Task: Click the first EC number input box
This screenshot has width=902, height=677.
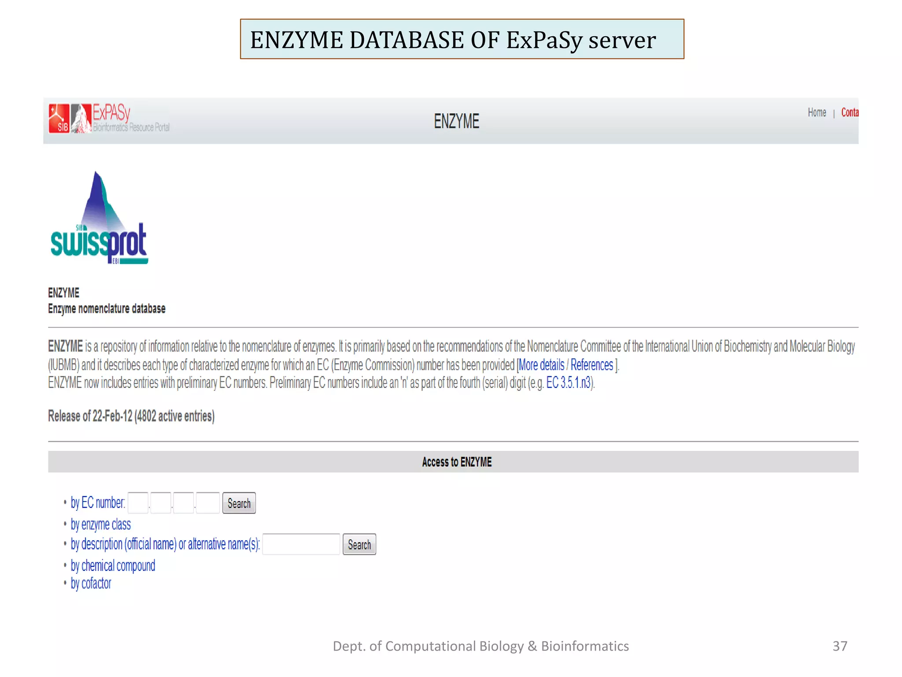Action: pos(138,503)
